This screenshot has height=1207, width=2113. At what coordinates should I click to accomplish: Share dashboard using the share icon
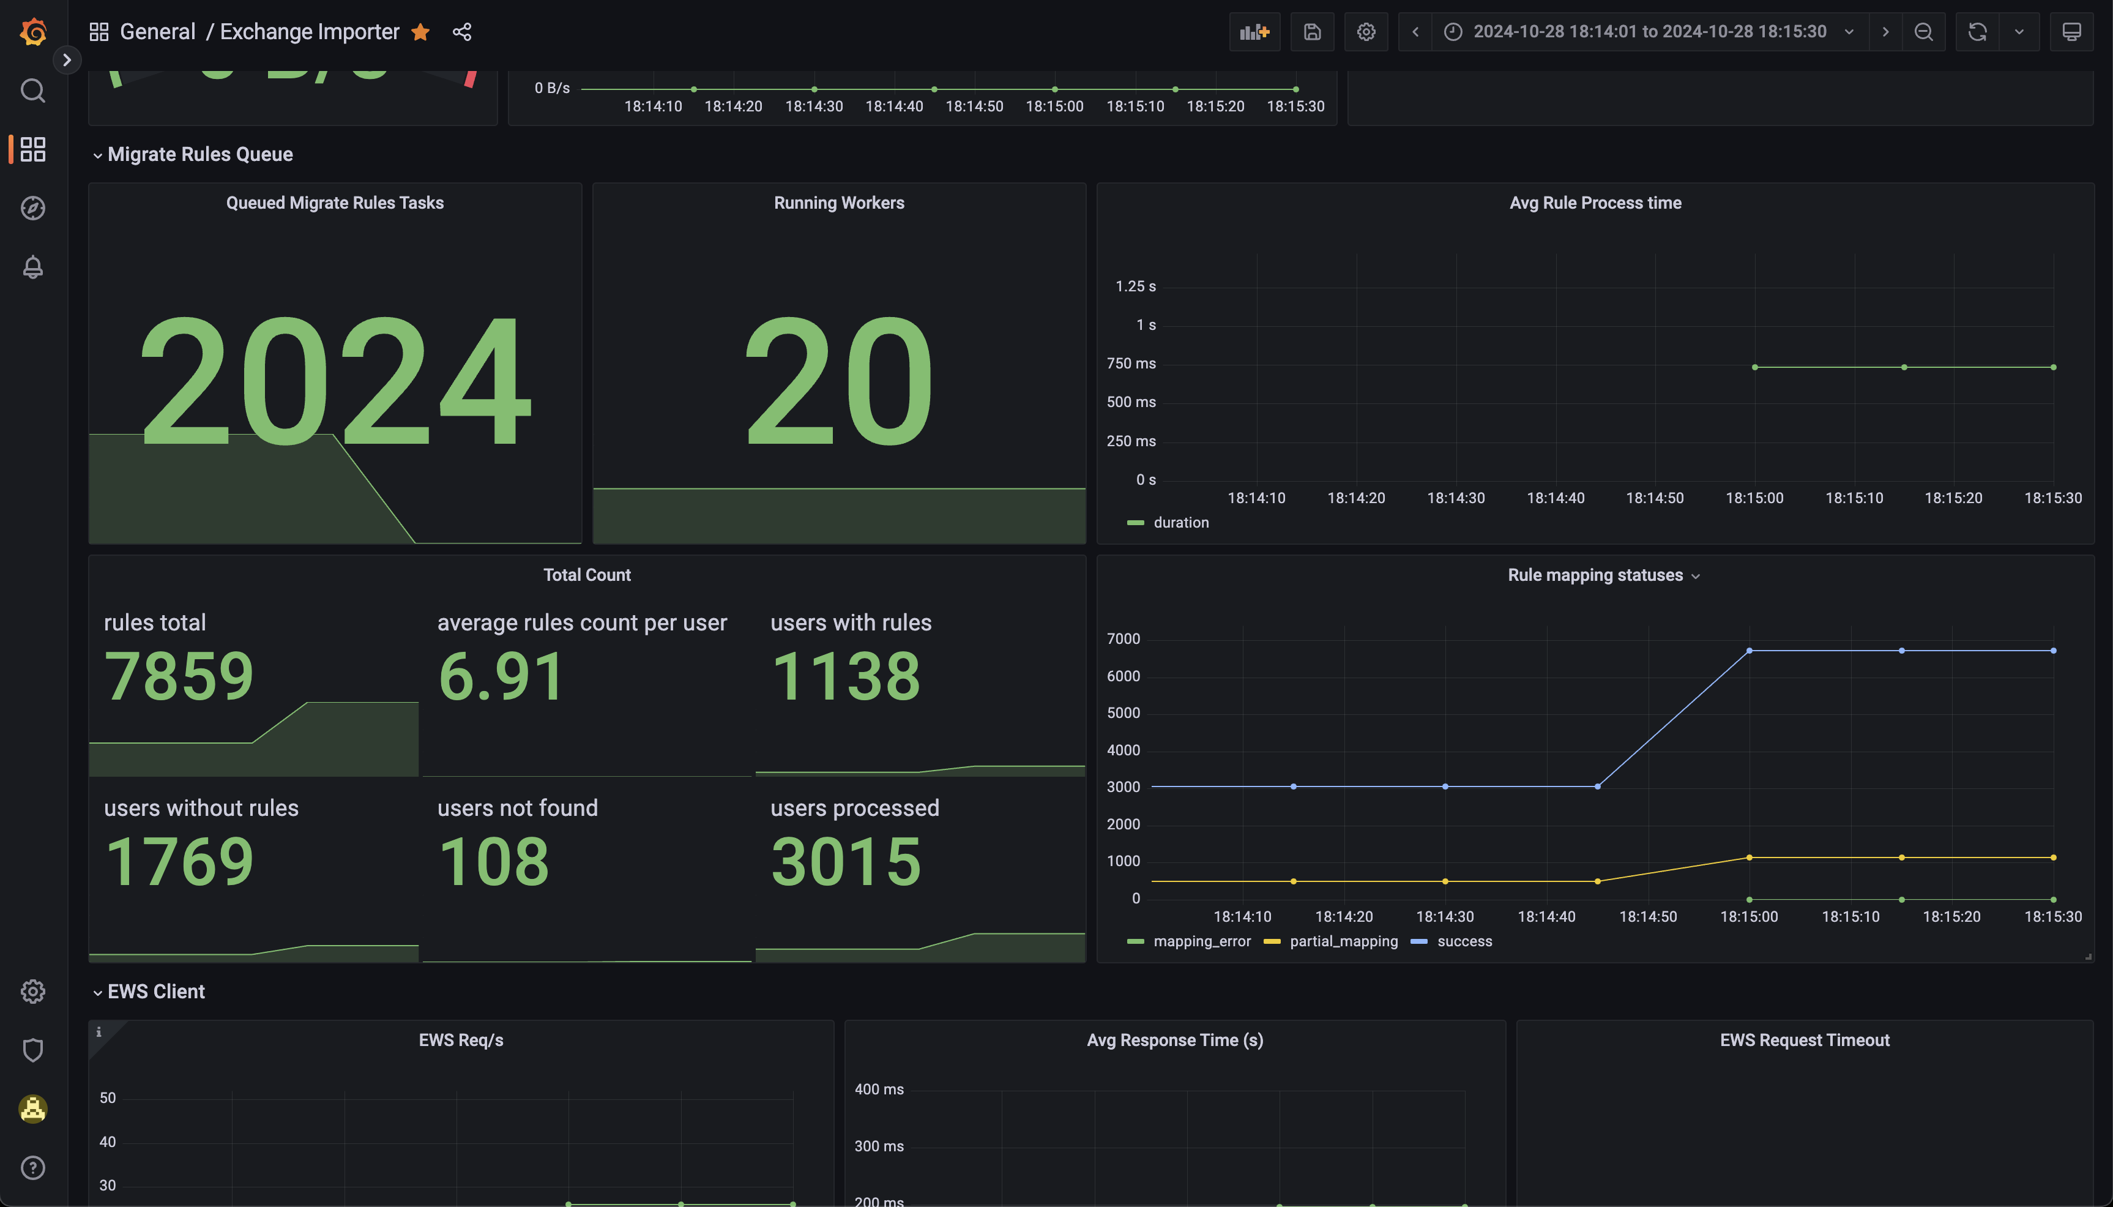(x=461, y=31)
